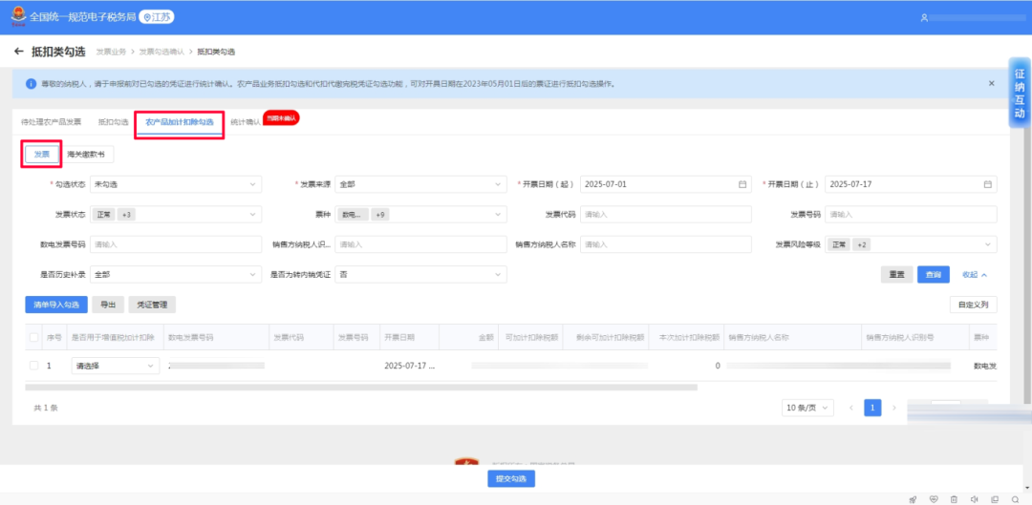This screenshot has height=505, width=1032.
Task: Click the 2025-07-17 date cell in row 1
Action: pos(409,366)
